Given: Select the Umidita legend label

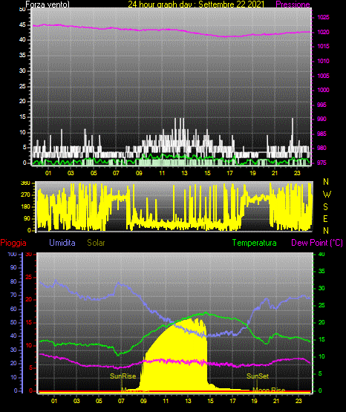Looking at the screenshot, I should [62, 243].
